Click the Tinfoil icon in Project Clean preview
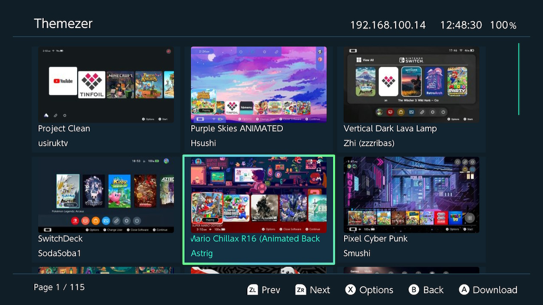543x305 pixels. point(92,83)
